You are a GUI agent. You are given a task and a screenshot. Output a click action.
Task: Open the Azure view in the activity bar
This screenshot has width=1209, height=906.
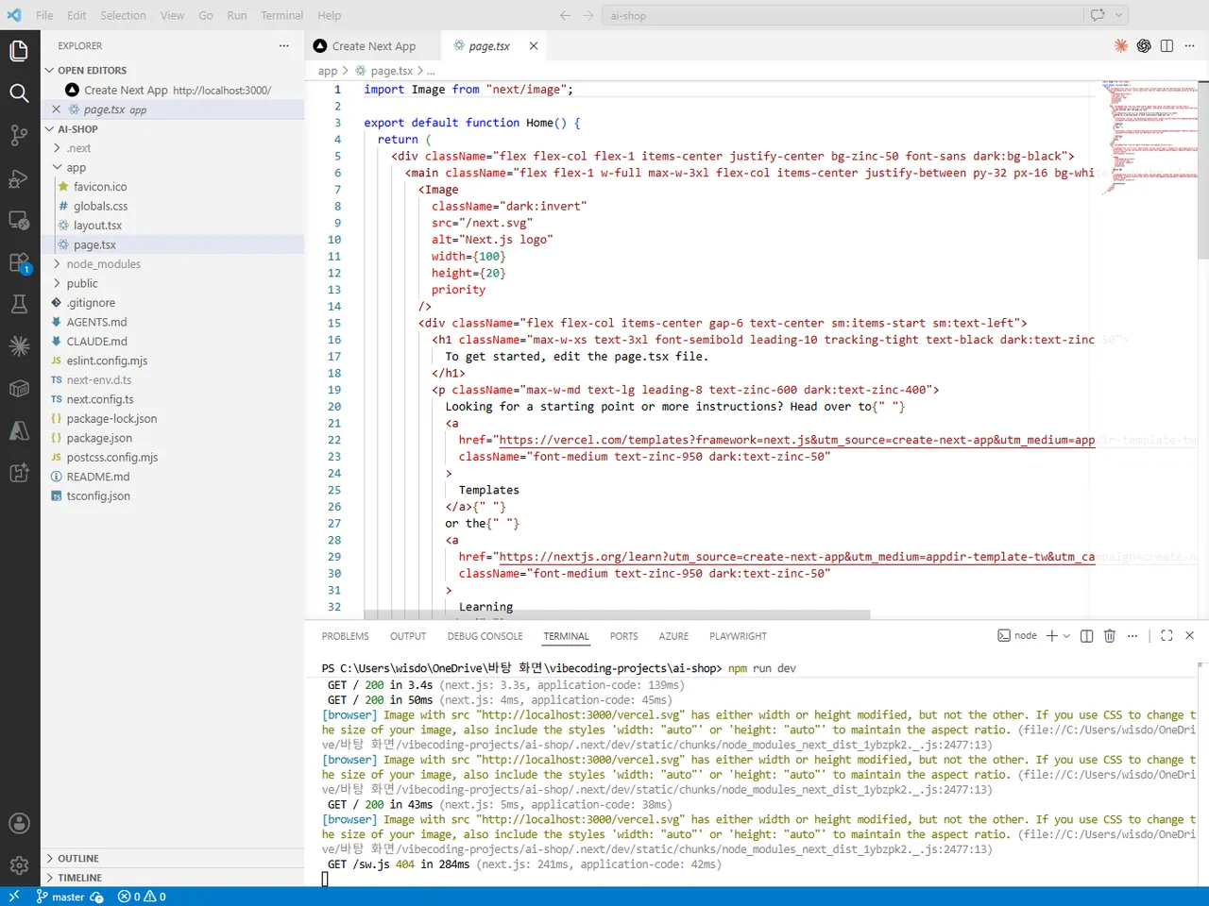pyautogui.click(x=19, y=430)
